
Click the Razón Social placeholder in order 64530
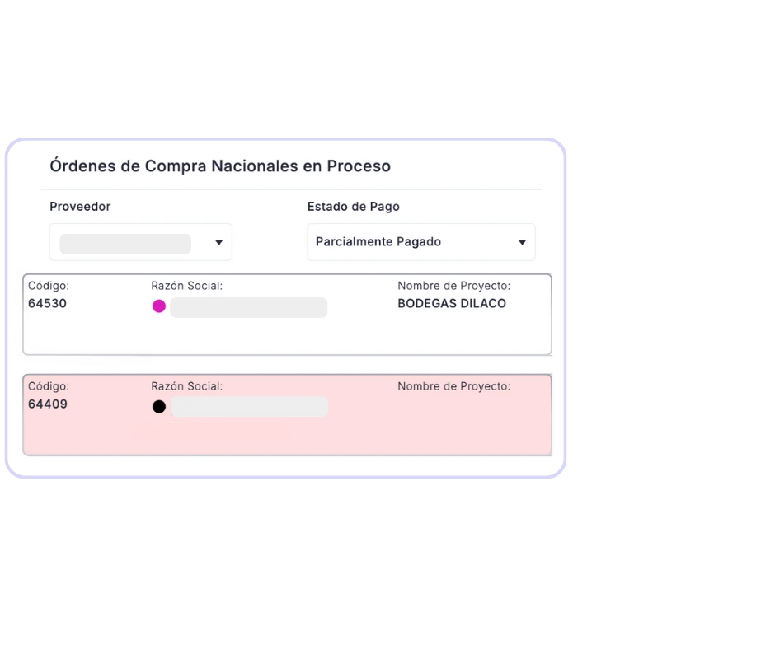coord(249,307)
